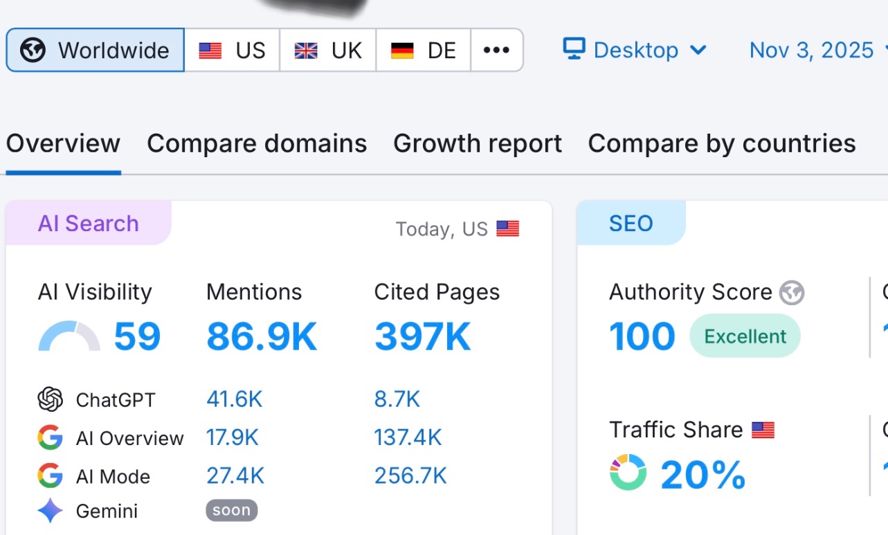
Task: Click the SEO section label
Action: coord(631,223)
